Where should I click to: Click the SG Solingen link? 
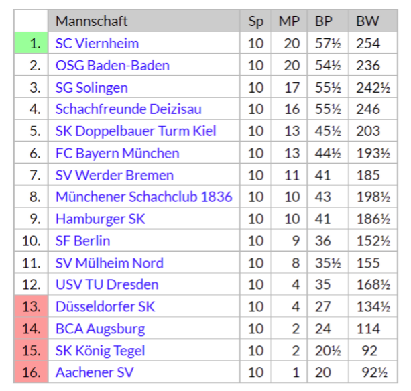coord(92,88)
